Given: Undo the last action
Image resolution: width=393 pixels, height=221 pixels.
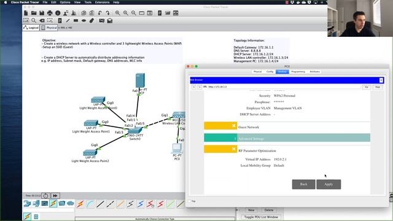Looking at the screenshot, I should click(x=99, y=13).
